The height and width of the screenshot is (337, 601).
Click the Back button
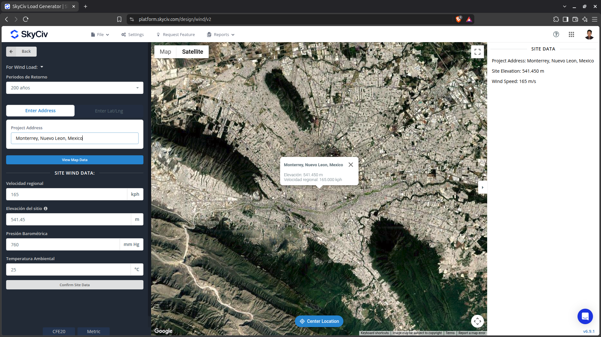pos(21,51)
